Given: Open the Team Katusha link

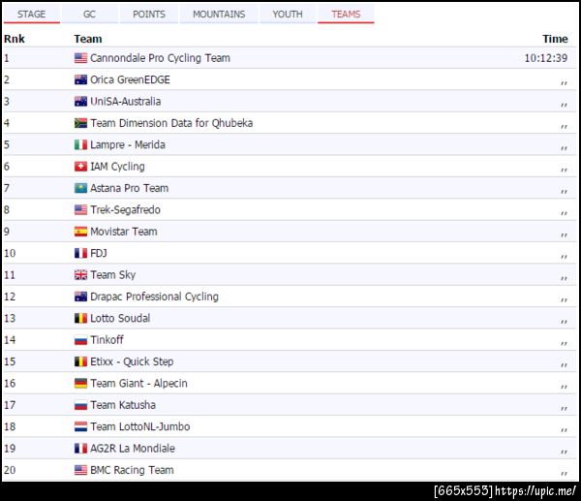Looking at the screenshot, I should [123, 405].
